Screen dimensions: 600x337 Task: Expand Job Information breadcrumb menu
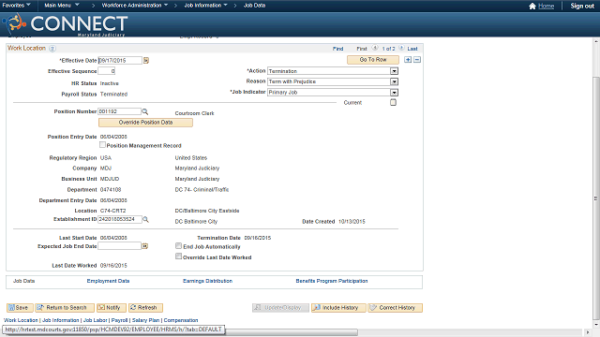coord(205,6)
